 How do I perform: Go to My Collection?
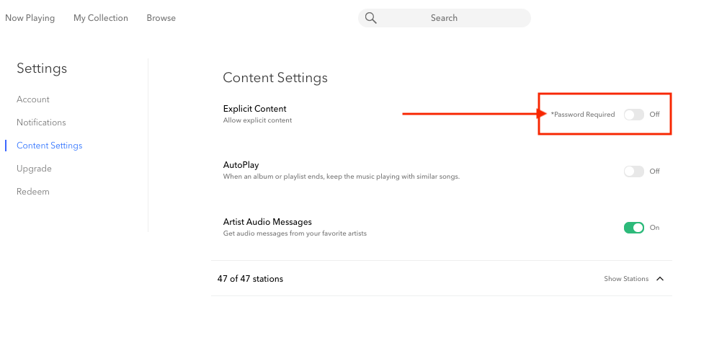(101, 18)
